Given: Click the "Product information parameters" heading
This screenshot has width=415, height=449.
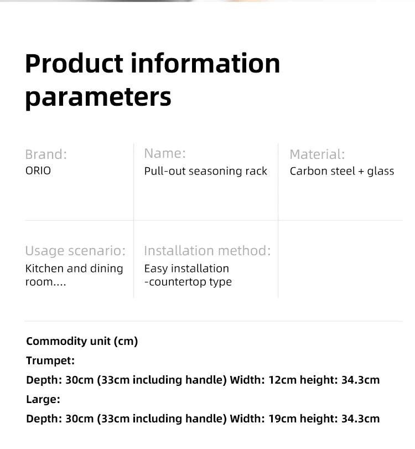Looking at the screenshot, I should click(x=153, y=79).
